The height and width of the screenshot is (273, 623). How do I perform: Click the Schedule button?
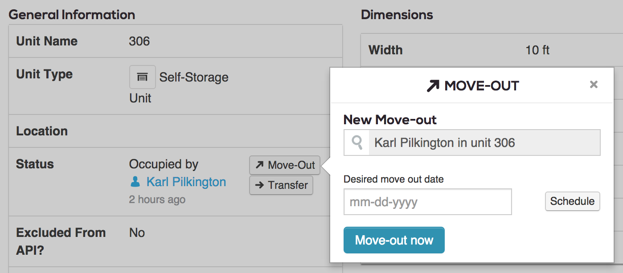(573, 201)
